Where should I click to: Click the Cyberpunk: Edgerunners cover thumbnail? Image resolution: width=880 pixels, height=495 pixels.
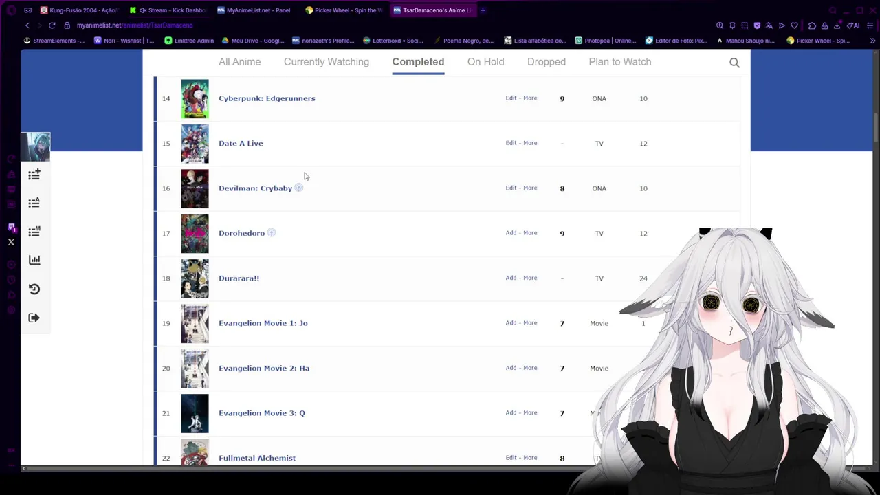pyautogui.click(x=195, y=99)
